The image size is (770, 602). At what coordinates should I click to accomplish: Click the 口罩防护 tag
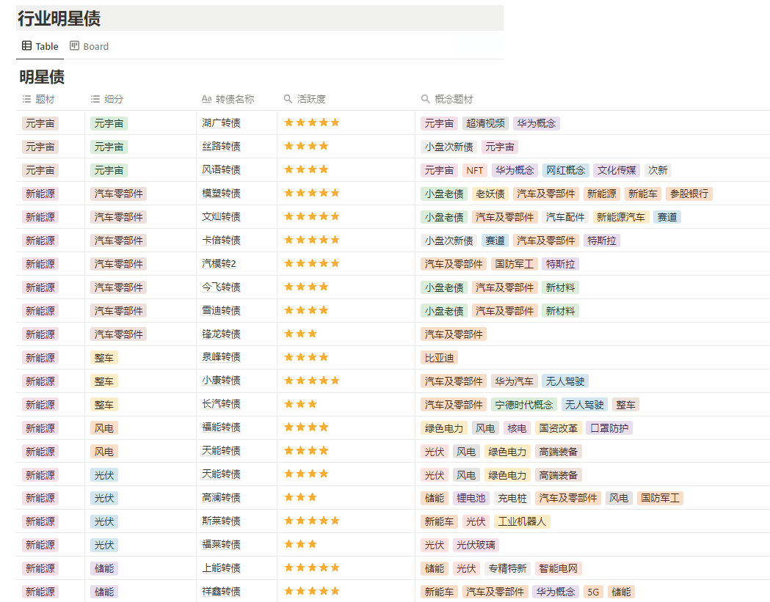pos(609,428)
